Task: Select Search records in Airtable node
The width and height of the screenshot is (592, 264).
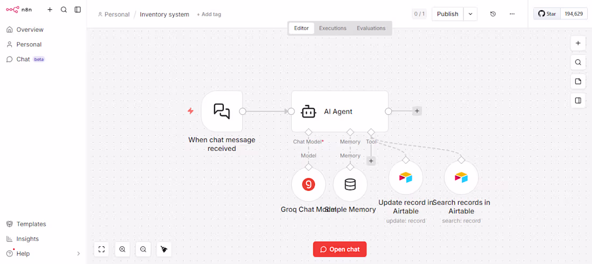Action: 461,177
